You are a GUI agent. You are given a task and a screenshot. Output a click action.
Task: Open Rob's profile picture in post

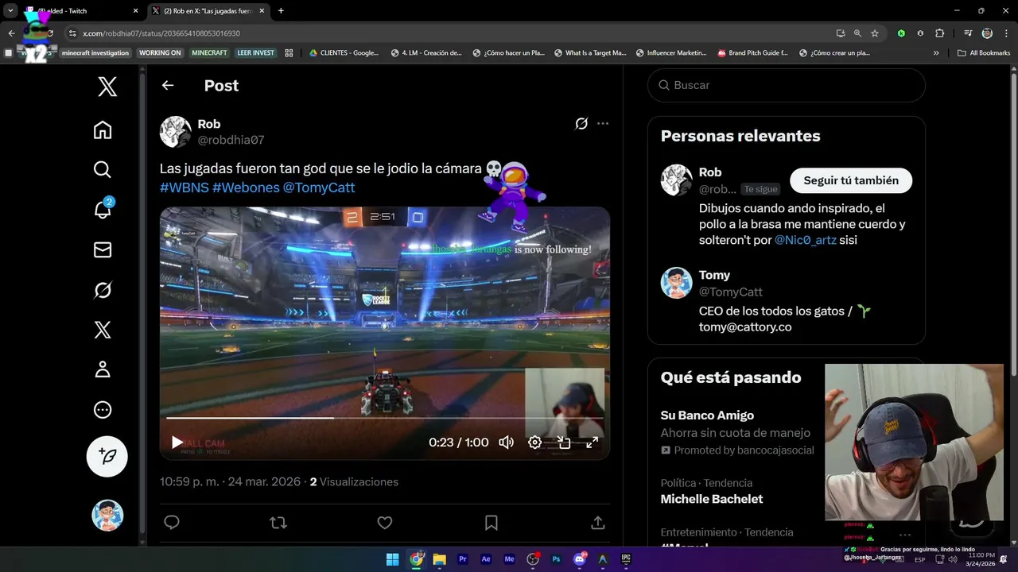click(x=176, y=132)
